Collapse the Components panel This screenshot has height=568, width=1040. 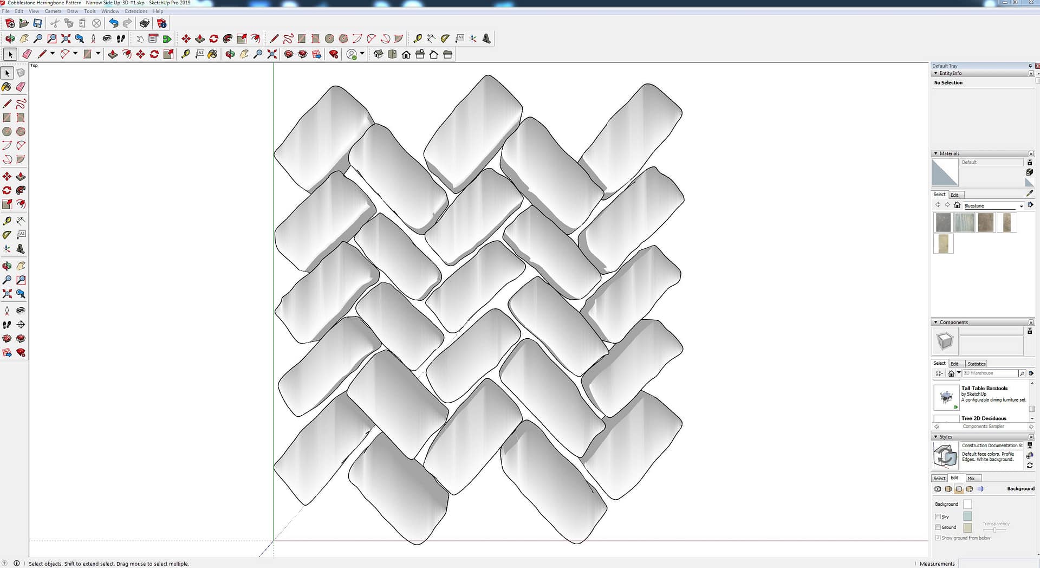[935, 322]
